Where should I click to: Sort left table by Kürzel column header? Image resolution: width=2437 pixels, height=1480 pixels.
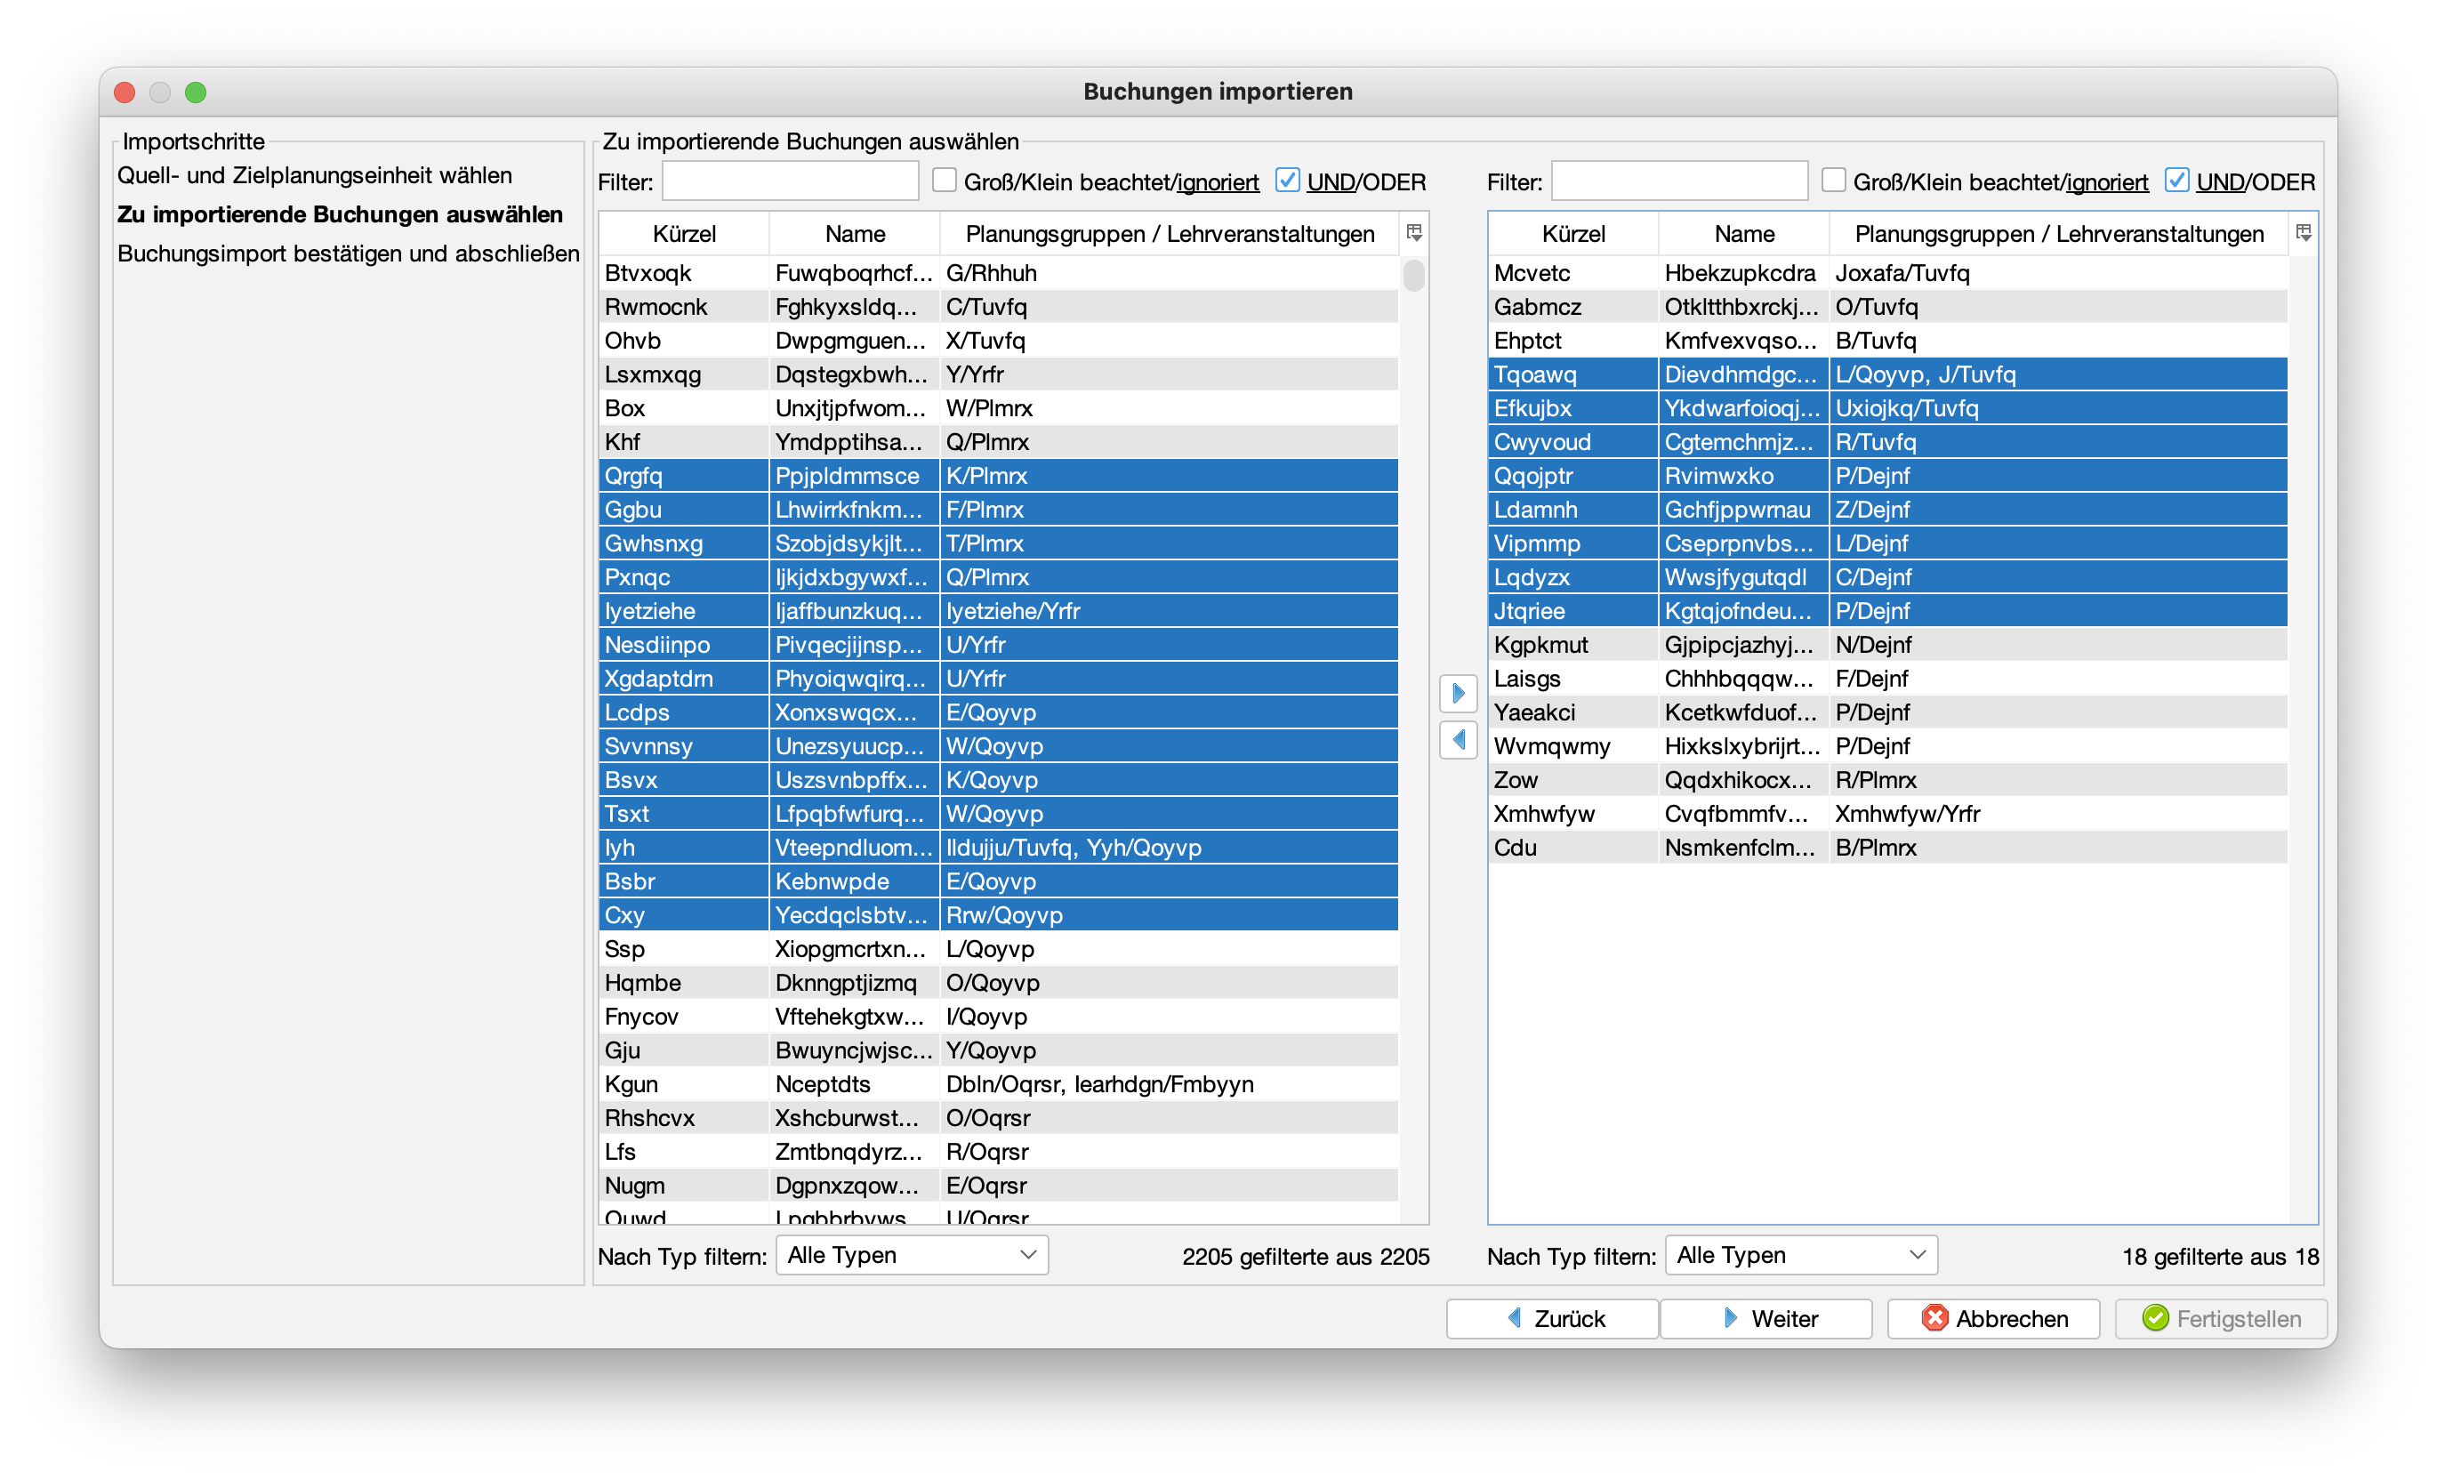pyautogui.click(x=683, y=234)
